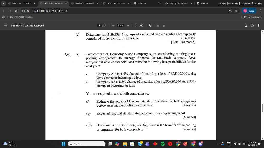Click the zoom percentage field showing 125%
The image size is (264, 148).
[x=121, y=26]
